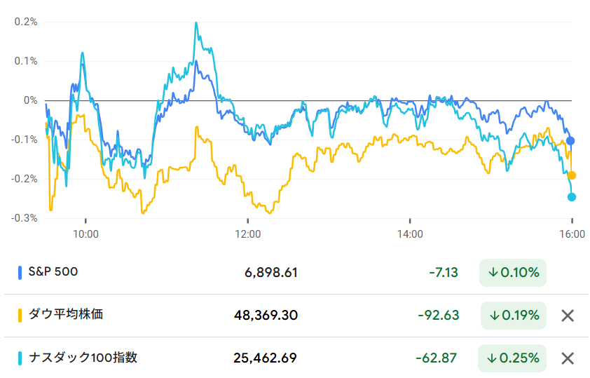Viewport: 590px width, 378px height.
Task: Click the 12:00 time axis label
Action: coord(247,234)
